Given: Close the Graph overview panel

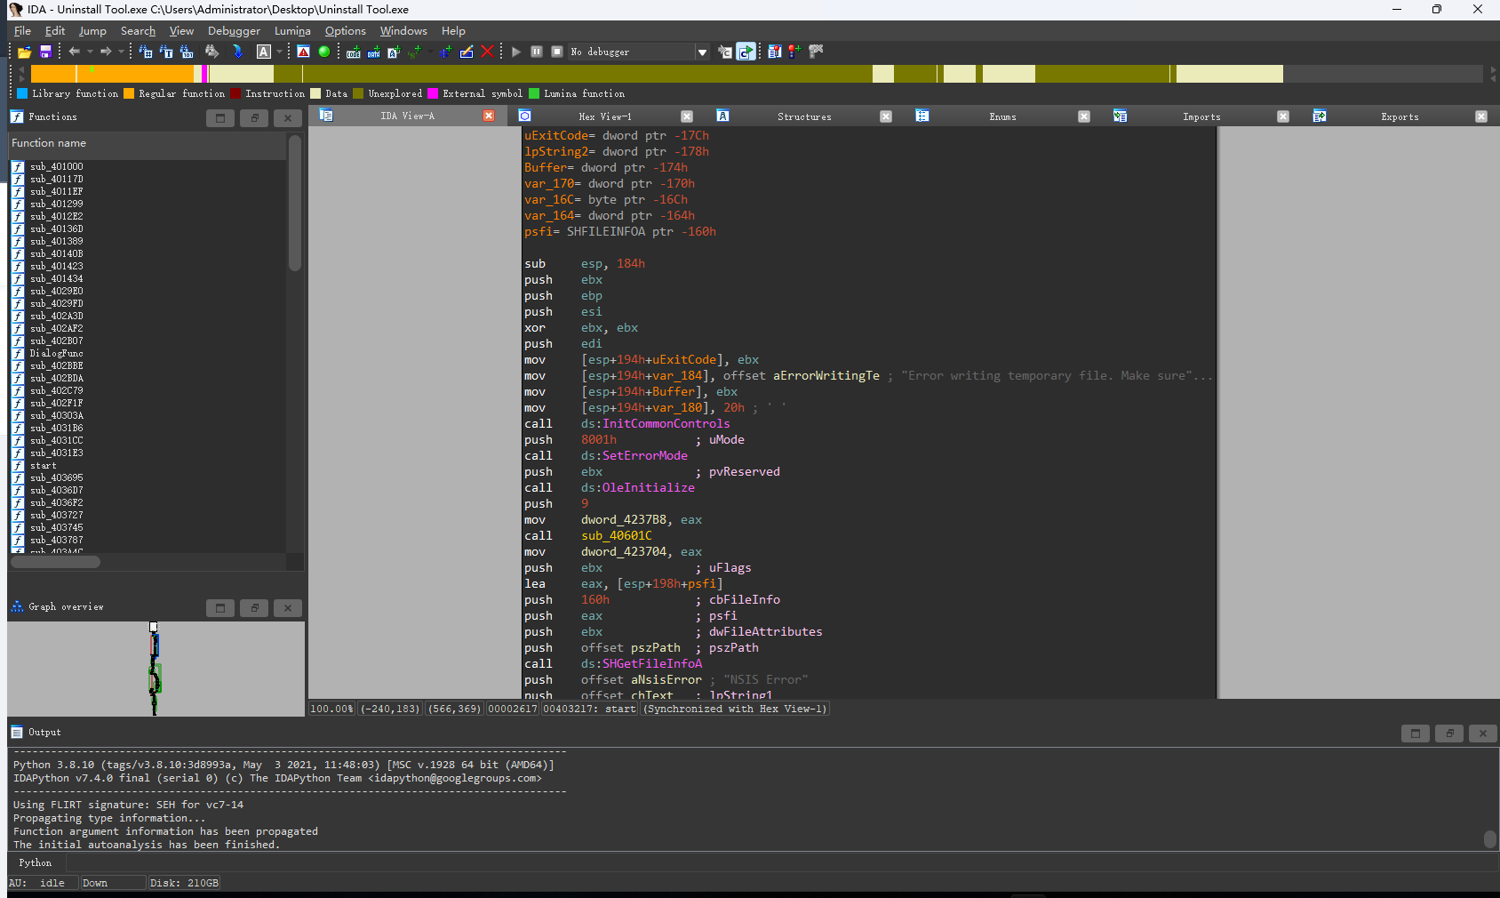Looking at the screenshot, I should point(288,608).
